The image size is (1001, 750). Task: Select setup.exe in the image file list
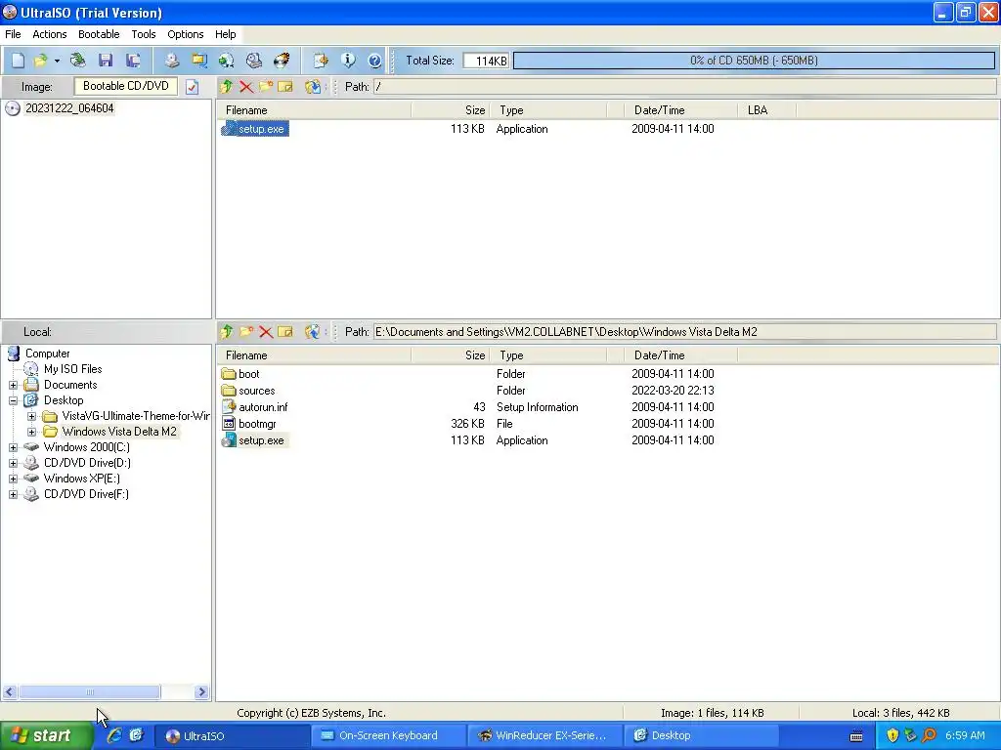click(x=261, y=129)
